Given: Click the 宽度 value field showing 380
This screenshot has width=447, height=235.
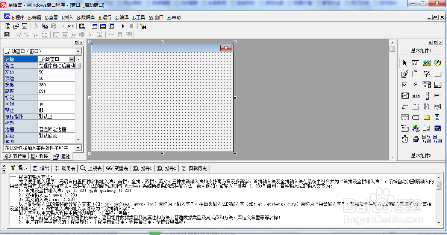Looking at the screenshot, I should pos(56,85).
